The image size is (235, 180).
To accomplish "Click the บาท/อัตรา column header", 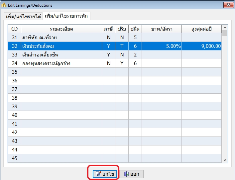I will coord(162,29).
